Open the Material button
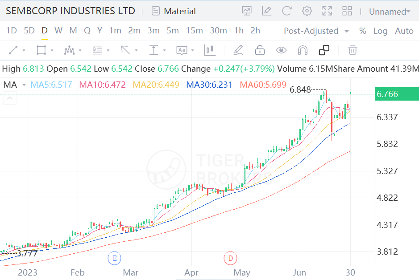Viewport: 419px width, 280px height. click(x=174, y=11)
